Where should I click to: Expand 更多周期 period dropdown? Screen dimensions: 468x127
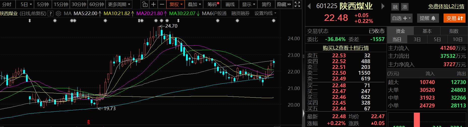pyautogui.click(x=119, y=4)
